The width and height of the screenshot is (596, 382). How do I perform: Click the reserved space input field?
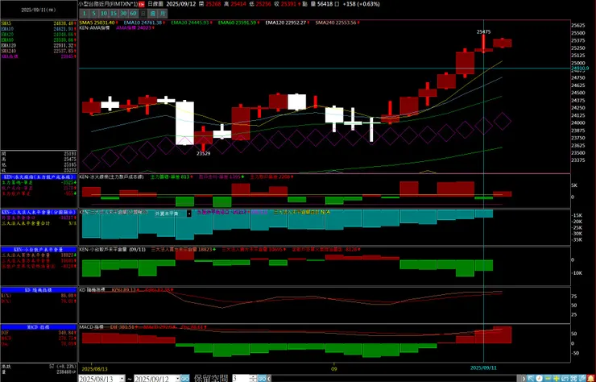click(240, 378)
